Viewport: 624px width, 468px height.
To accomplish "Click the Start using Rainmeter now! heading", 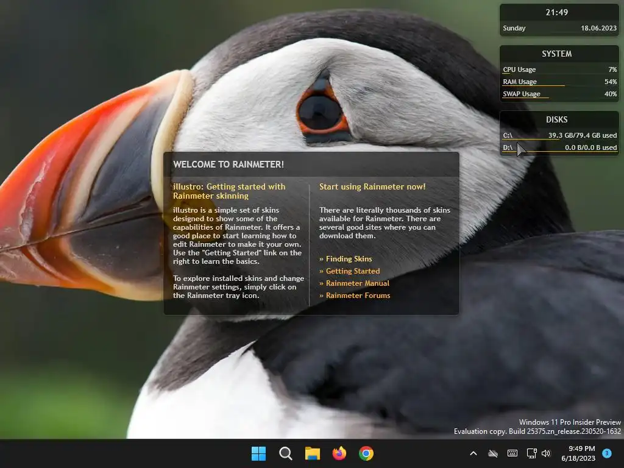I will click(372, 186).
